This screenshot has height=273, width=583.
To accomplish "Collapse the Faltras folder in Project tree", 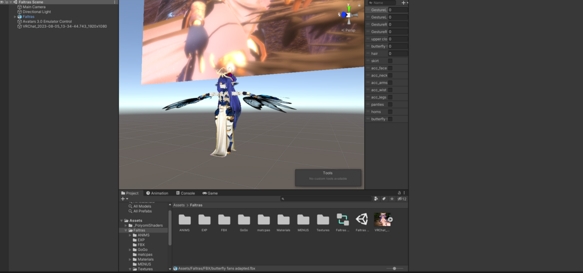I will point(126,230).
